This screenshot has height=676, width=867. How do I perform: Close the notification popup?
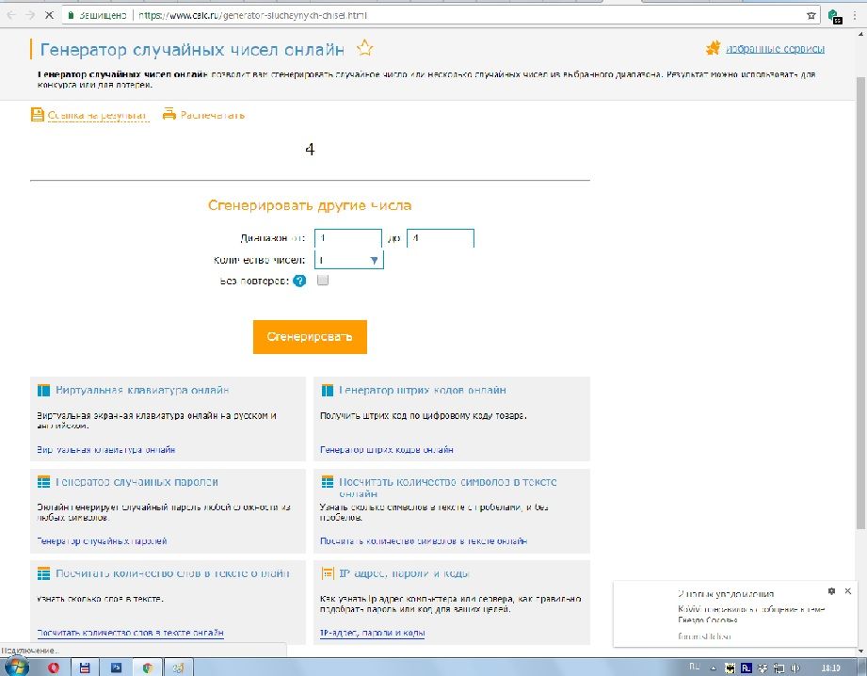(x=848, y=591)
